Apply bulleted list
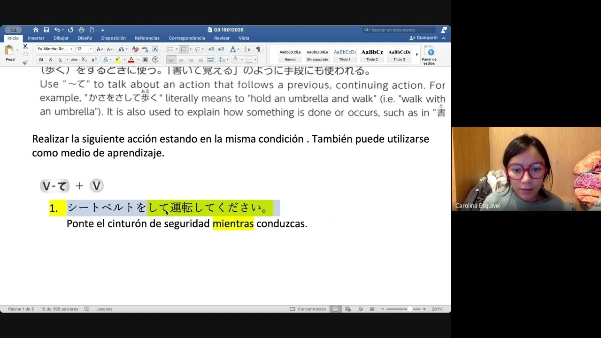 pos(170,49)
